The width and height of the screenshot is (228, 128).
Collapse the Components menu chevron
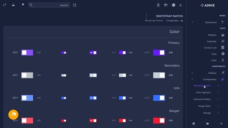[x=192, y=79]
